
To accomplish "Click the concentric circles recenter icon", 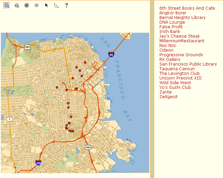I will click(27, 5).
